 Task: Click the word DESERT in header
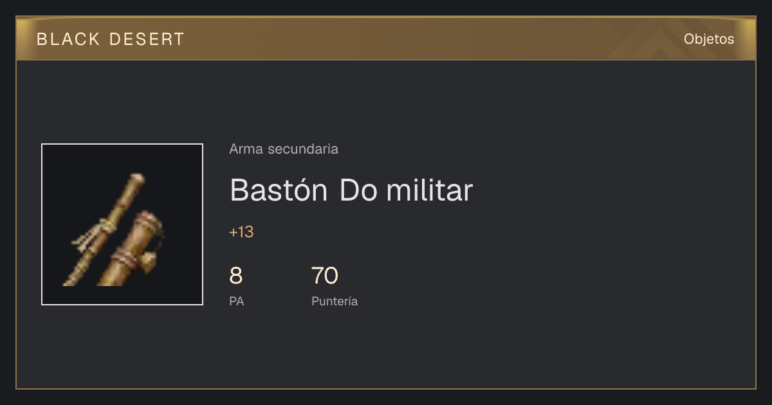(147, 39)
